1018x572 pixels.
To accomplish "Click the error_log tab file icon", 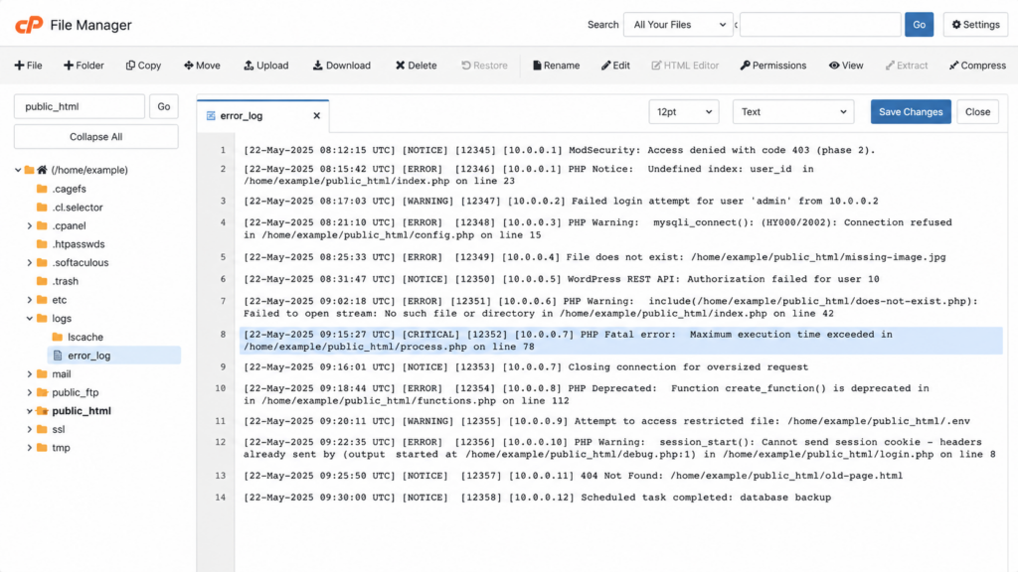I will click(211, 116).
